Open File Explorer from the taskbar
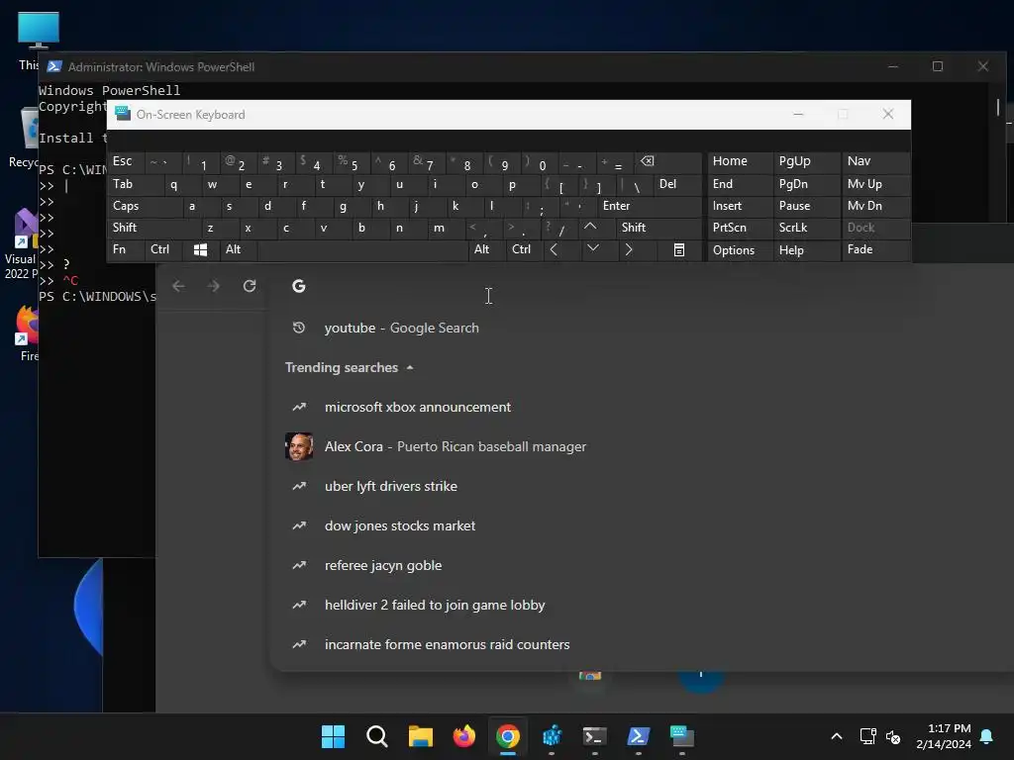 pyautogui.click(x=420, y=736)
